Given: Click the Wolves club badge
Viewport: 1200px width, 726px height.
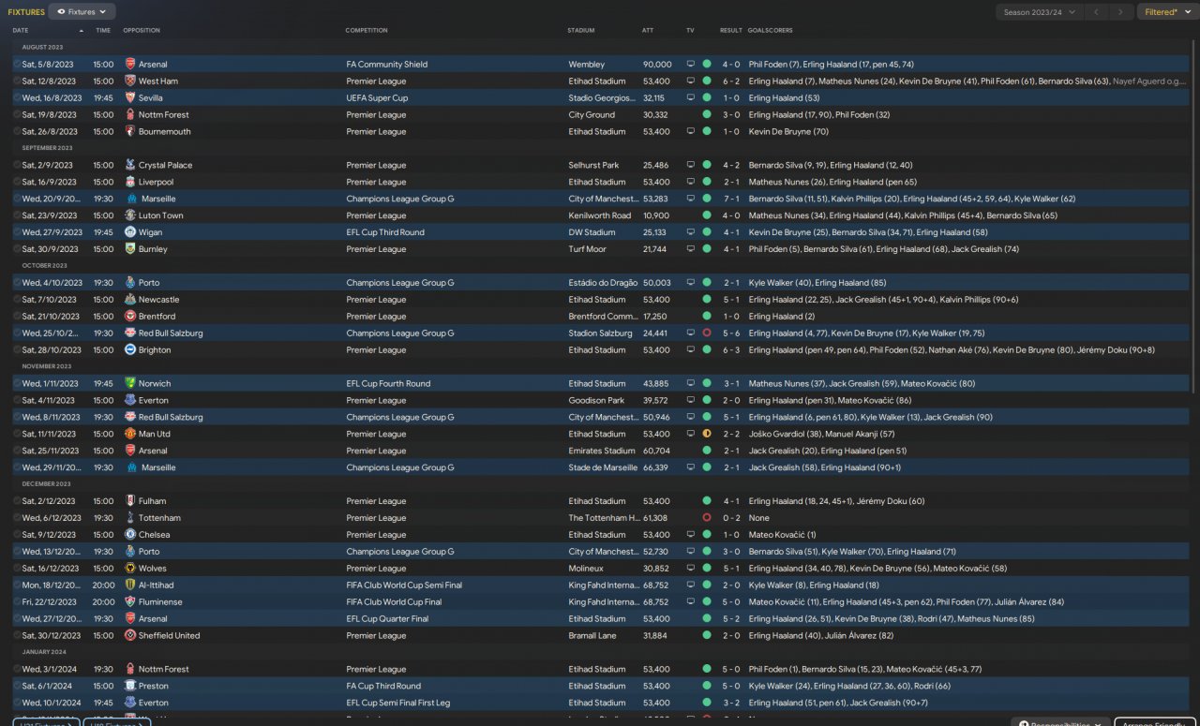Looking at the screenshot, I should pyautogui.click(x=129, y=569).
